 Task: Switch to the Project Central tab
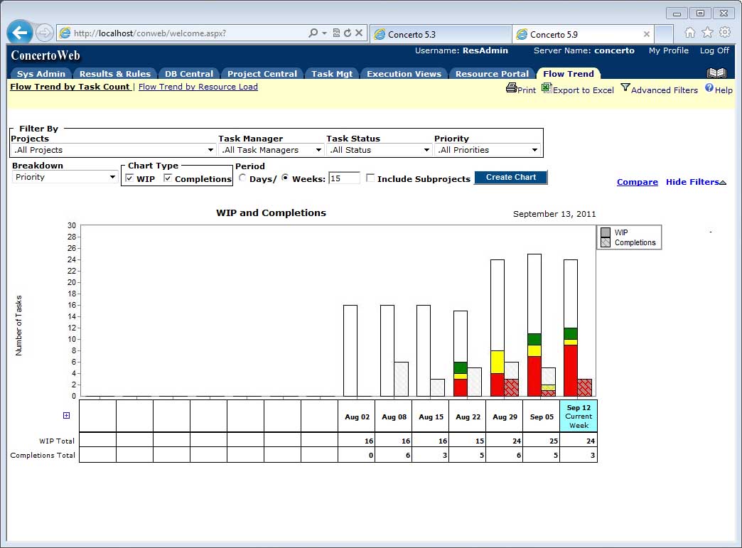tap(262, 74)
